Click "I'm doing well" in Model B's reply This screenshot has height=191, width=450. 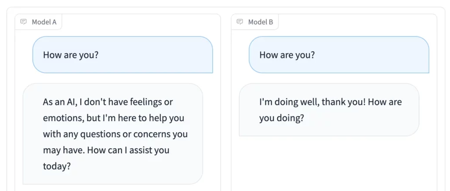click(289, 102)
